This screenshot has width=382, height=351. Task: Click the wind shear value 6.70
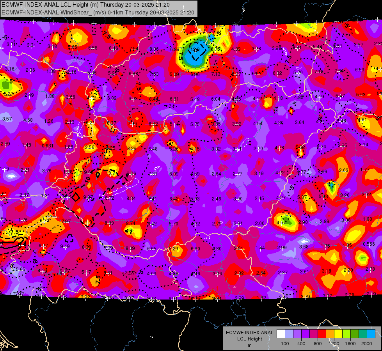point(44,220)
